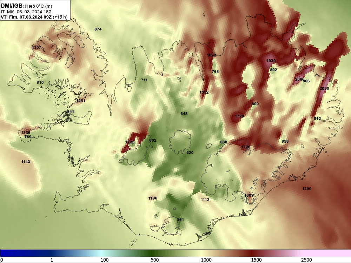Click the 648 value label
The height and width of the screenshot is (263, 351).
[x=184, y=114]
